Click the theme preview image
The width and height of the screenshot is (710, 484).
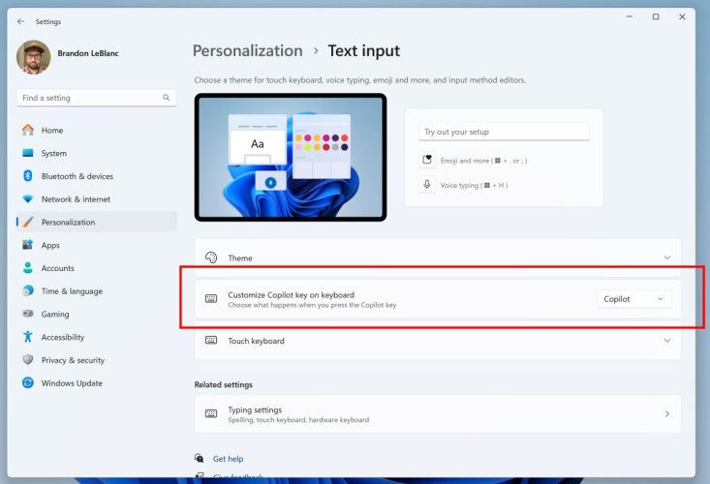point(291,158)
